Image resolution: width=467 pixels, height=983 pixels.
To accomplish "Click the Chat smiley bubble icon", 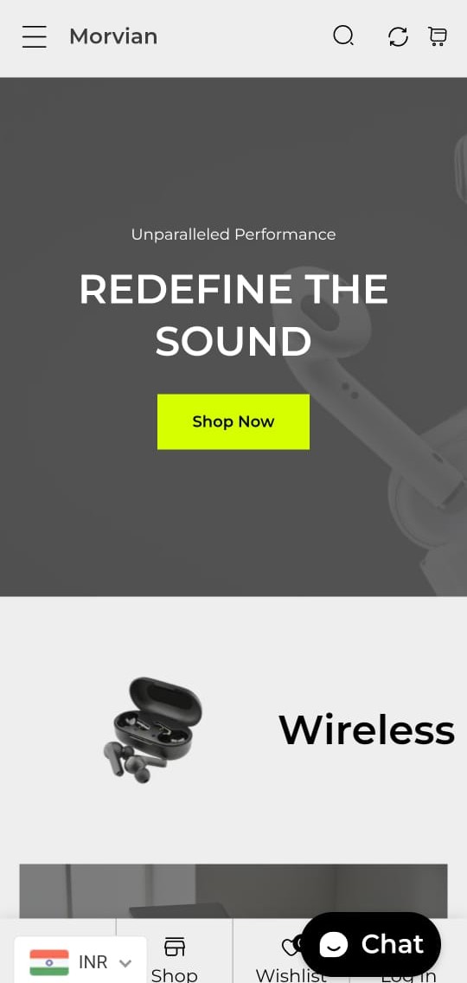I will (334, 944).
